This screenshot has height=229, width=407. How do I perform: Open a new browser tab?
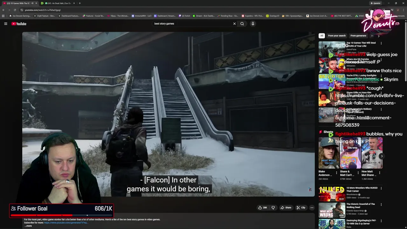[x=80, y=3]
